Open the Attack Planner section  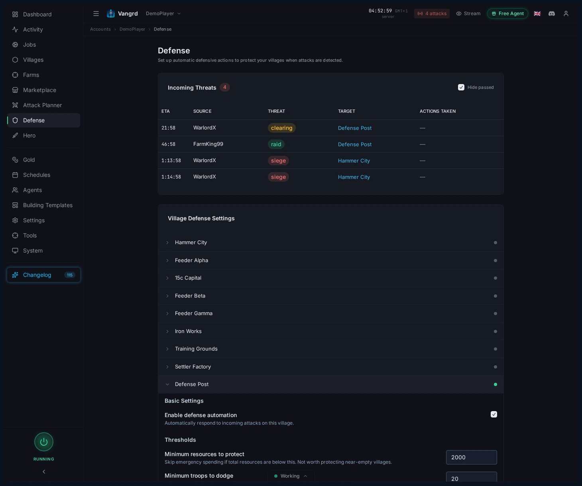tap(42, 105)
